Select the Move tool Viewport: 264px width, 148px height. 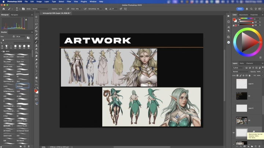click(x=36, y=17)
